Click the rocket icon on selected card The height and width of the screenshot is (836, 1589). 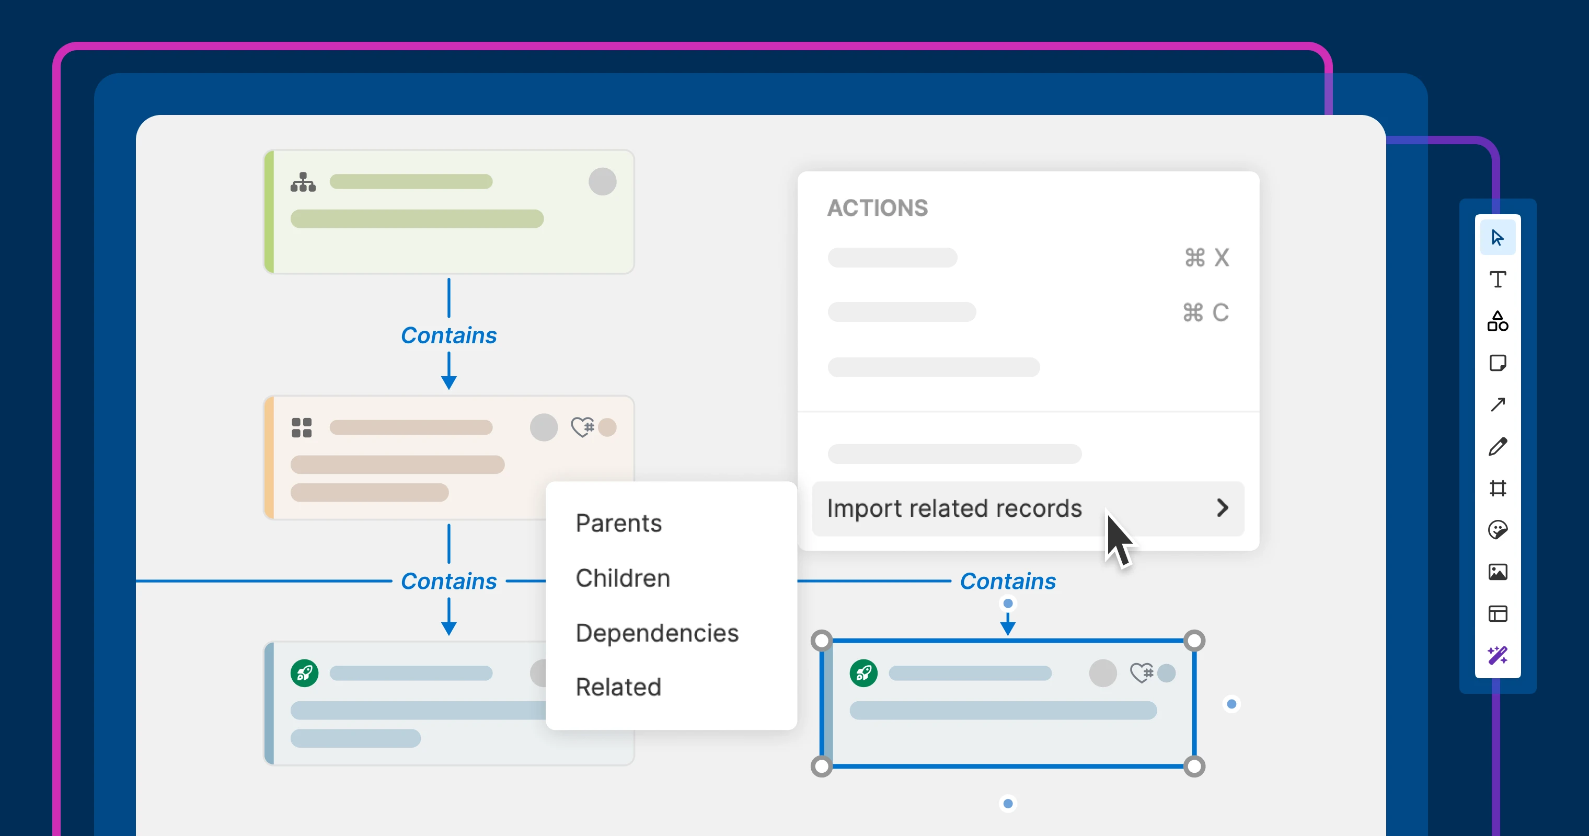point(863,672)
